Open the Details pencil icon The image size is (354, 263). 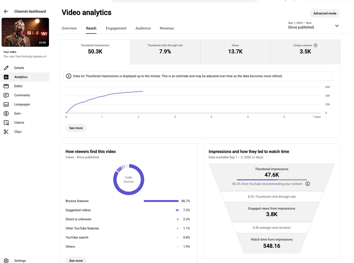tap(6, 68)
